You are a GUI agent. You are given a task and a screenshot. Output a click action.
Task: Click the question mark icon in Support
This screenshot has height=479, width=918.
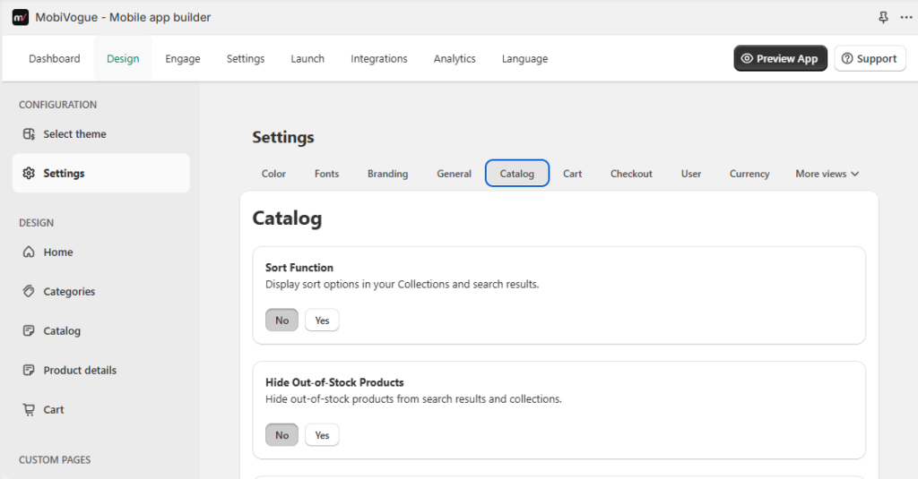[x=847, y=58]
